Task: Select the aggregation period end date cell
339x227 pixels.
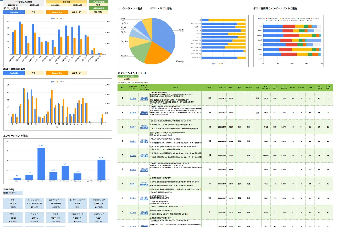Action: point(77,5)
